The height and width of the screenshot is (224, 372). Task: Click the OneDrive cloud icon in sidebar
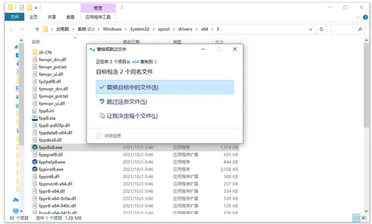point(15,200)
